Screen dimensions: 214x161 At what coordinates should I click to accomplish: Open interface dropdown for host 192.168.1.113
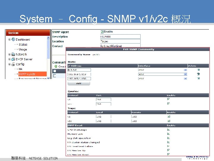(185, 74)
